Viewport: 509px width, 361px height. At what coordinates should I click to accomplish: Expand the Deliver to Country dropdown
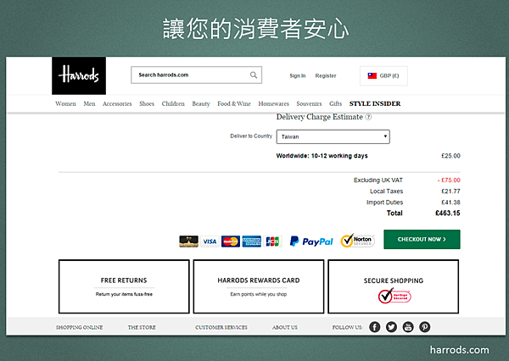(333, 136)
